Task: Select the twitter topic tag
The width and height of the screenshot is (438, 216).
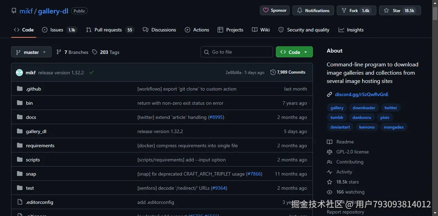Action: click(x=391, y=108)
